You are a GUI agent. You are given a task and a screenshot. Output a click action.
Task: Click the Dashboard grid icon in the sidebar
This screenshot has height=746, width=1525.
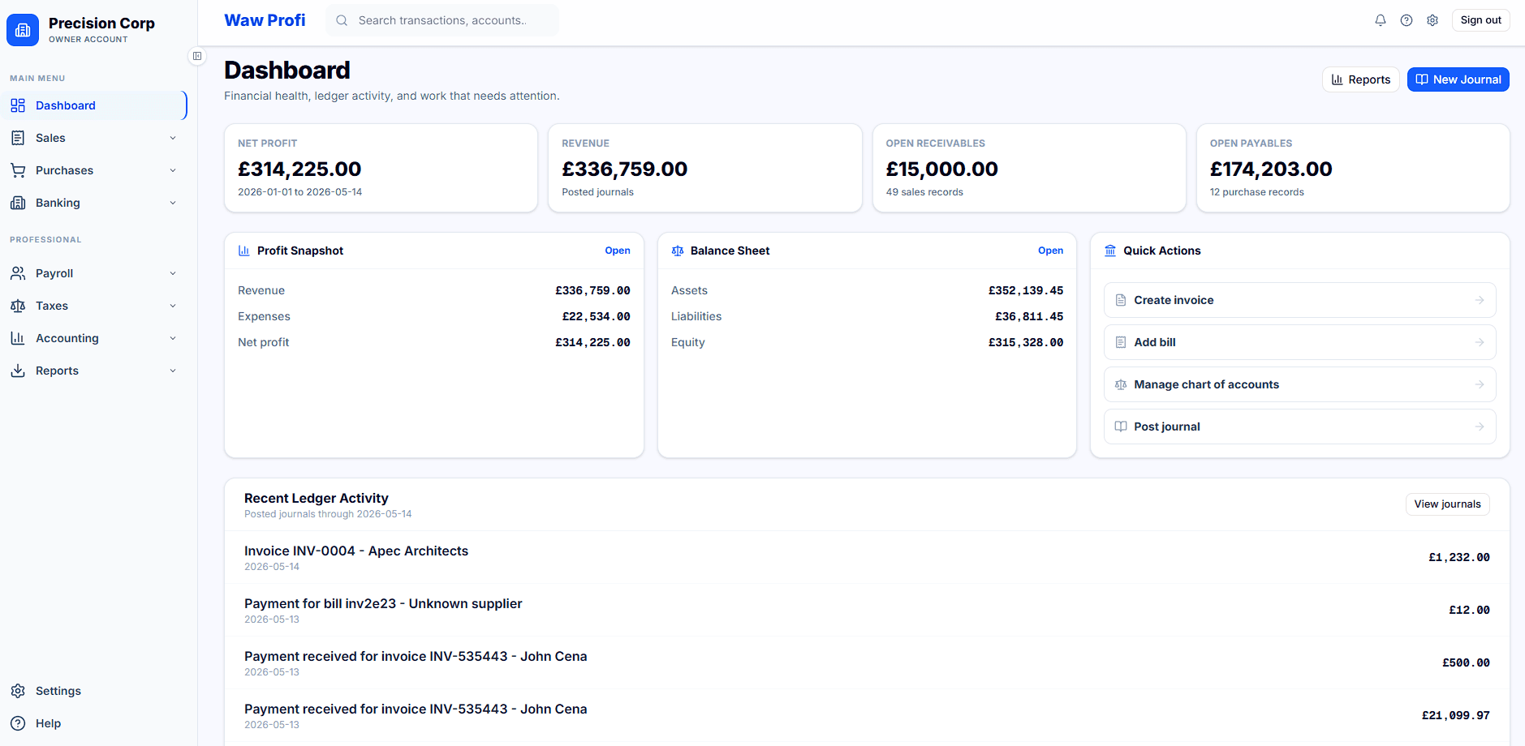[18, 105]
